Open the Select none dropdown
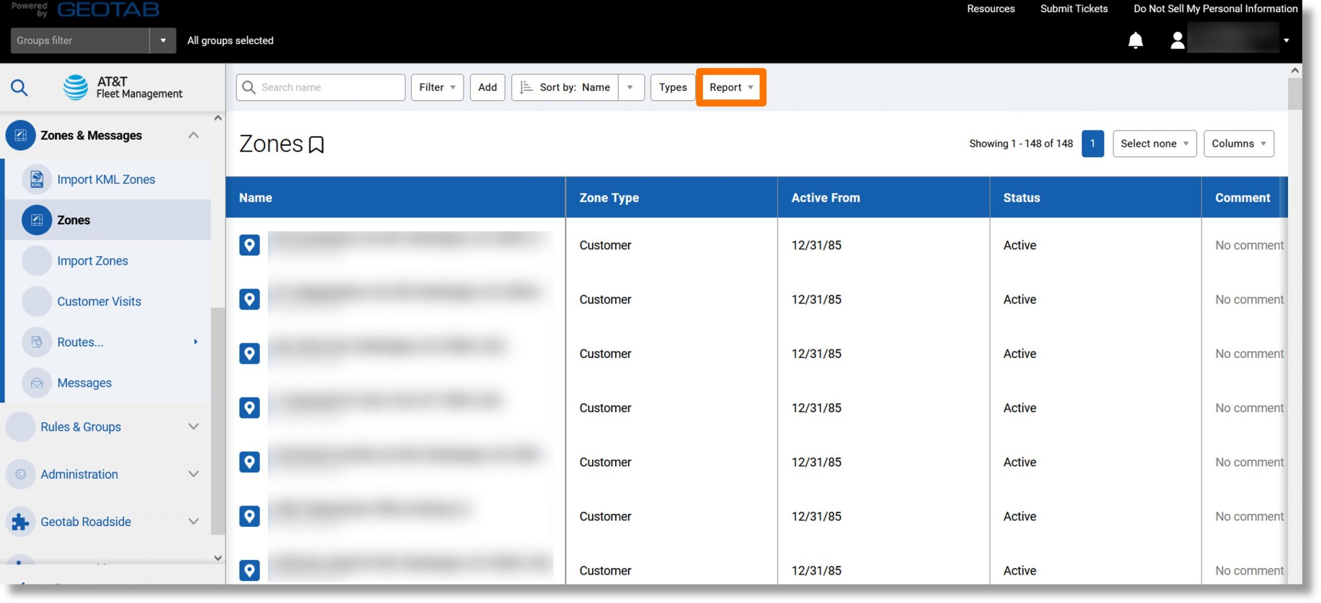 tap(1154, 143)
